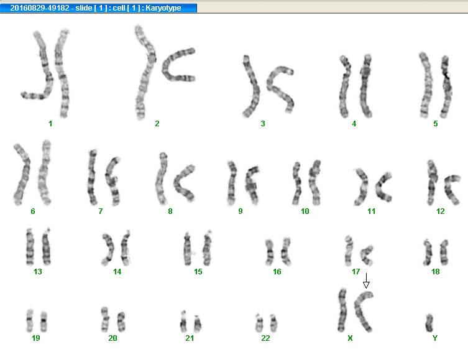This screenshot has height=357, width=468.
Task: Click the chromosome 14 pair
Action: [x=116, y=248]
